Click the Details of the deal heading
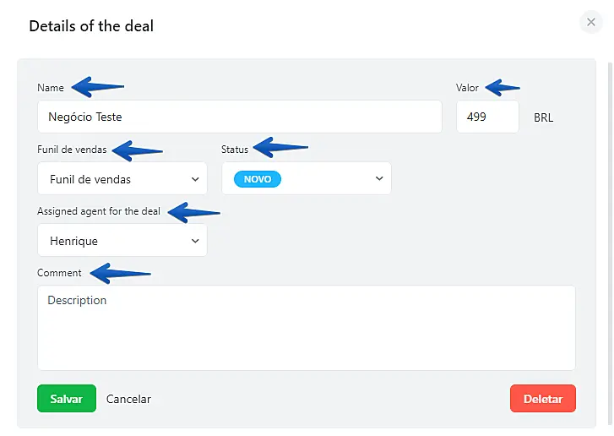This screenshot has width=614, height=436. tap(91, 26)
